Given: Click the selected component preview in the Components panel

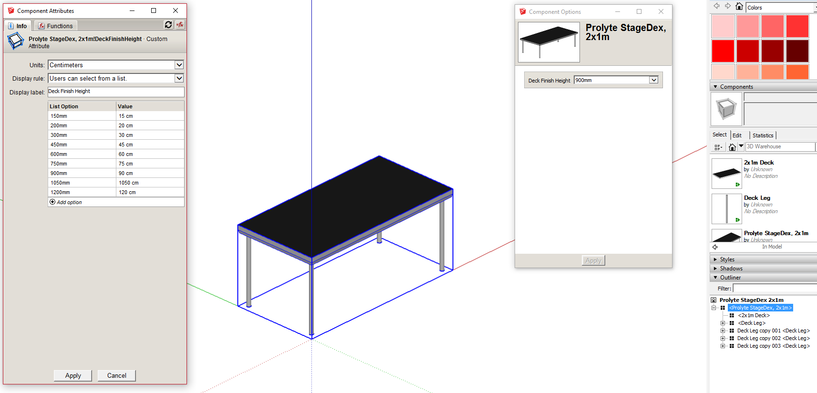Looking at the screenshot, I should pyautogui.click(x=726, y=109).
